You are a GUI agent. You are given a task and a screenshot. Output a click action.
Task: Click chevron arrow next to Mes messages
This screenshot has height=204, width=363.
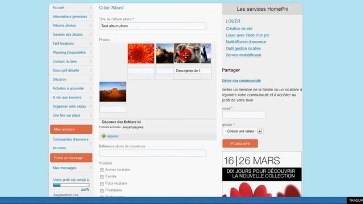coord(91,168)
